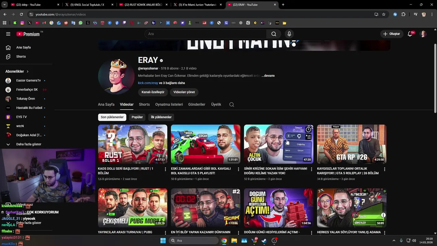Open the WhatsApp bookmark
The width and height of the screenshot is (437, 246).
[x=81, y=23]
